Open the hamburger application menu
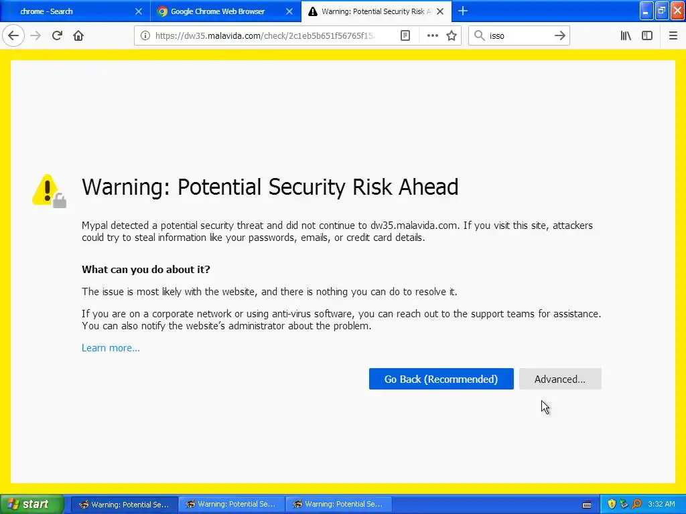The image size is (686, 514). [x=673, y=36]
